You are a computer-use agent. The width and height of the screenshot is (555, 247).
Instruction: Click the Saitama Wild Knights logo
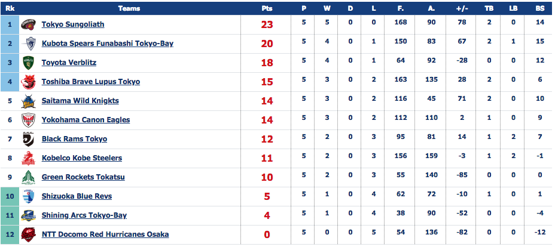click(28, 101)
